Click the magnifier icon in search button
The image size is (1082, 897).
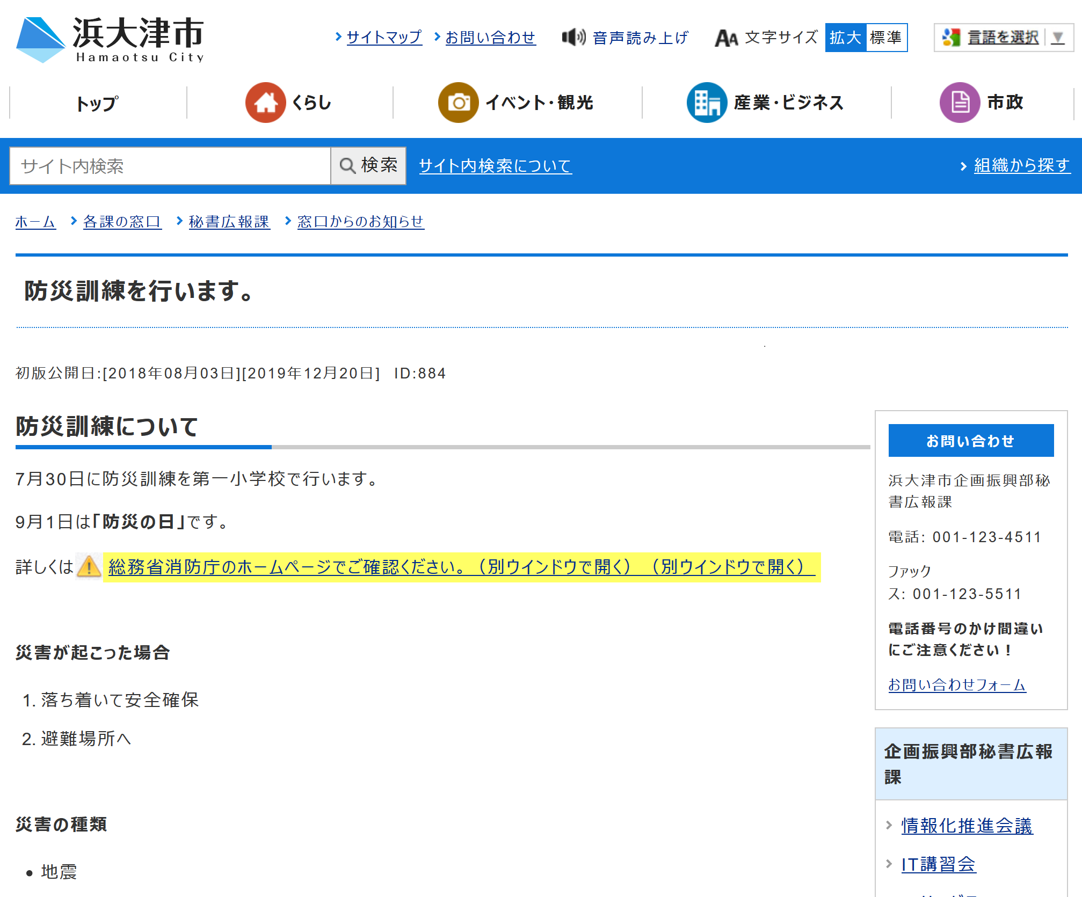pos(347,166)
